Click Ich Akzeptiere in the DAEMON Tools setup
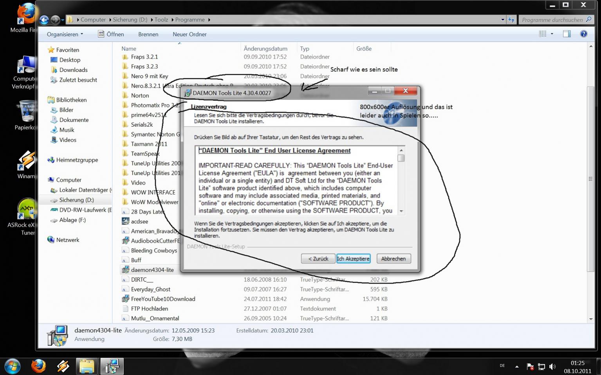601x375 pixels. (x=353, y=258)
